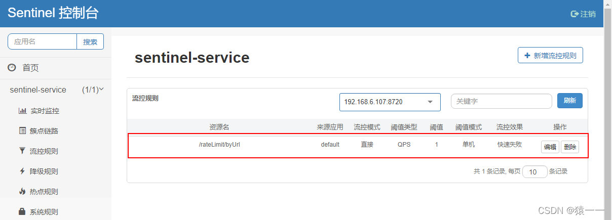Open the 首页 dashboard icon
The height and width of the screenshot is (220, 612).
point(12,68)
